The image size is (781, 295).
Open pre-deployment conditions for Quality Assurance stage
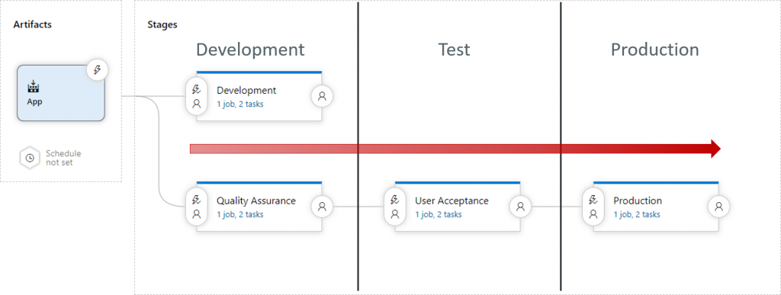(x=197, y=207)
